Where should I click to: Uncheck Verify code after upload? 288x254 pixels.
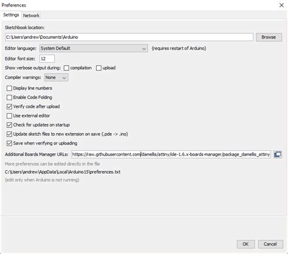[9, 106]
